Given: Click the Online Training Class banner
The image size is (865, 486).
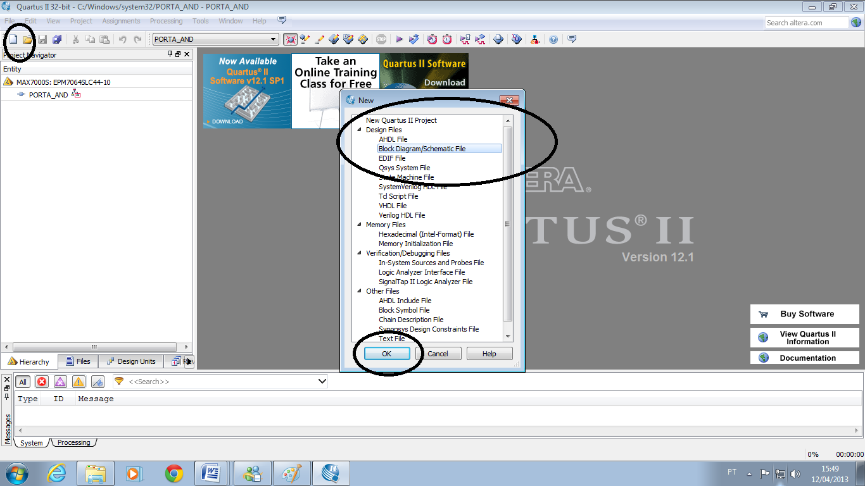Looking at the screenshot, I should click(x=336, y=90).
